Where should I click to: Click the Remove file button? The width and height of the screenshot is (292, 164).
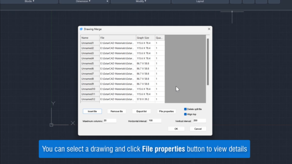pos(116,111)
